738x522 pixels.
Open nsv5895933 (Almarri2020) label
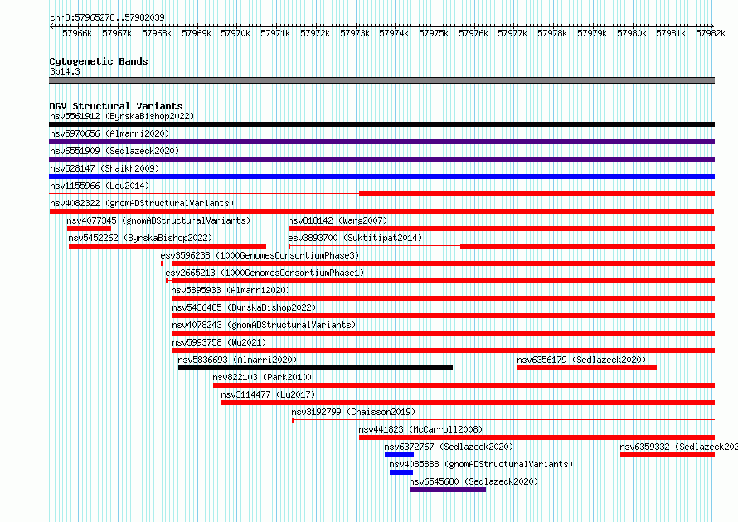point(231,290)
